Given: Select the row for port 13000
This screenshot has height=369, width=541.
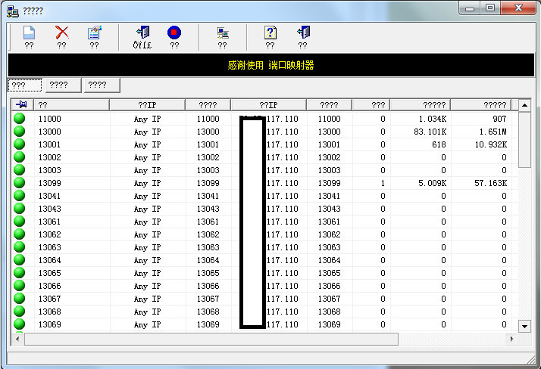Looking at the screenshot, I should point(264,132).
